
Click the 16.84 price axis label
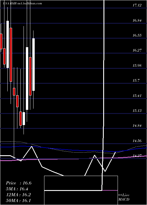point(137,20)
